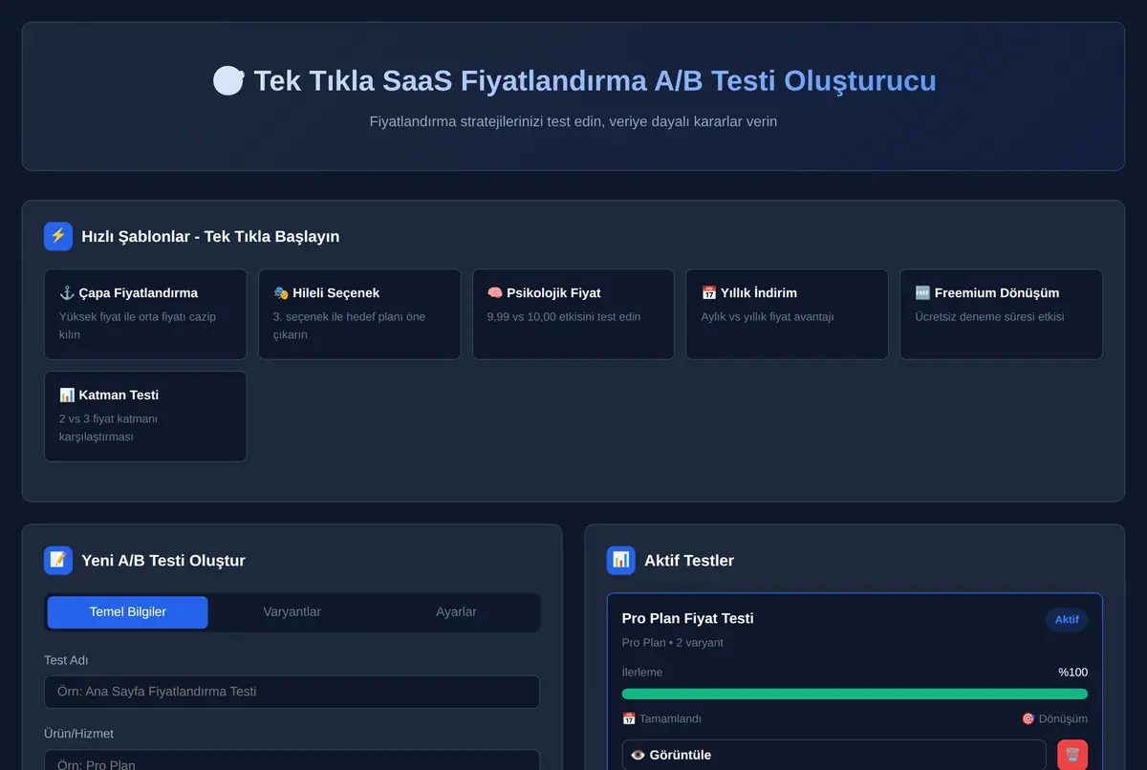Click the Pro Plan Fiyat Testi title
Image resolution: width=1147 pixels, height=770 pixels.
click(687, 619)
